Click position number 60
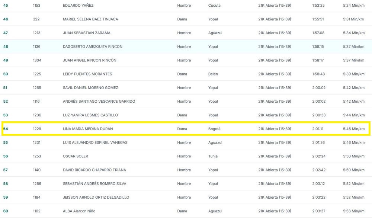This screenshot has height=218, width=372. (6, 211)
